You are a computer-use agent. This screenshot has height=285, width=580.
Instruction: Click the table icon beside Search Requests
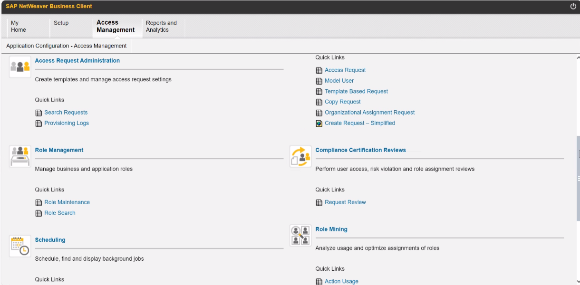coord(39,113)
